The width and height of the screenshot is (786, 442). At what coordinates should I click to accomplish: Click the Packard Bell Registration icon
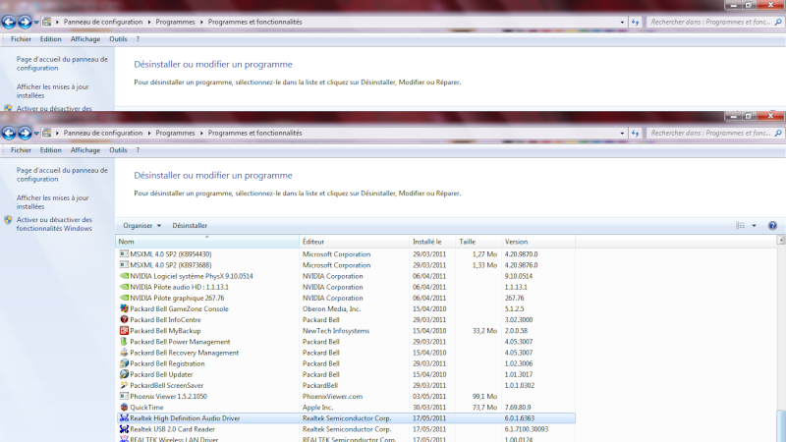(x=124, y=363)
